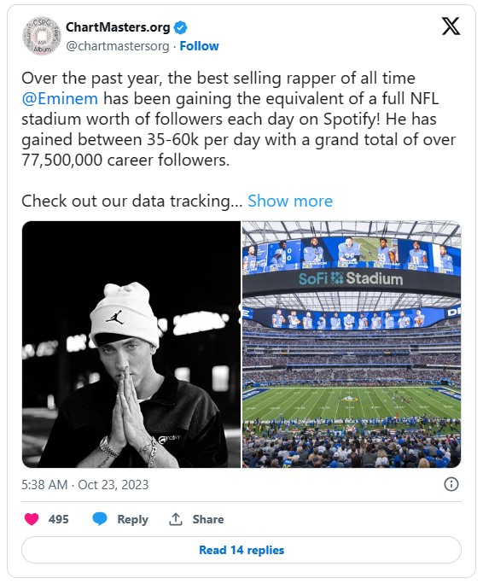
Task: Click the @chartmastersorg handle
Action: 117,46
